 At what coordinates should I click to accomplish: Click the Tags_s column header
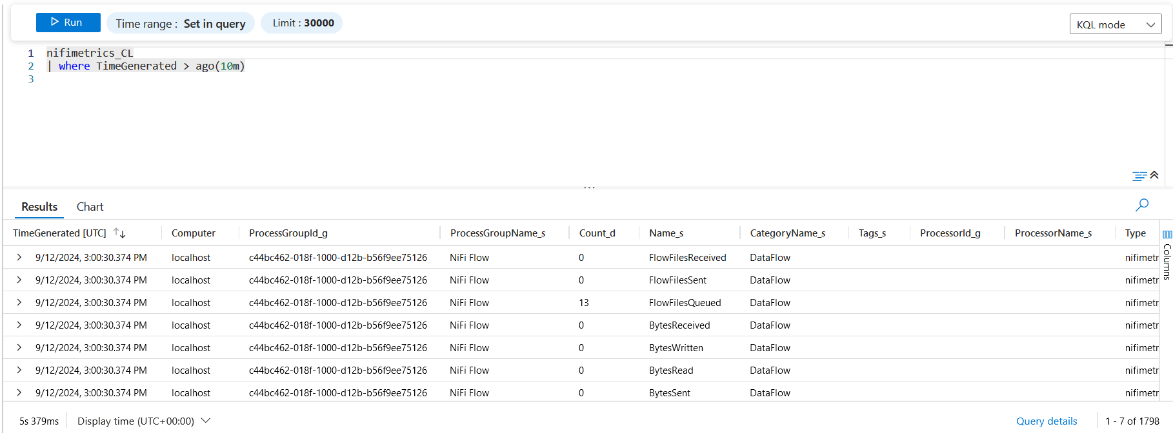(872, 233)
